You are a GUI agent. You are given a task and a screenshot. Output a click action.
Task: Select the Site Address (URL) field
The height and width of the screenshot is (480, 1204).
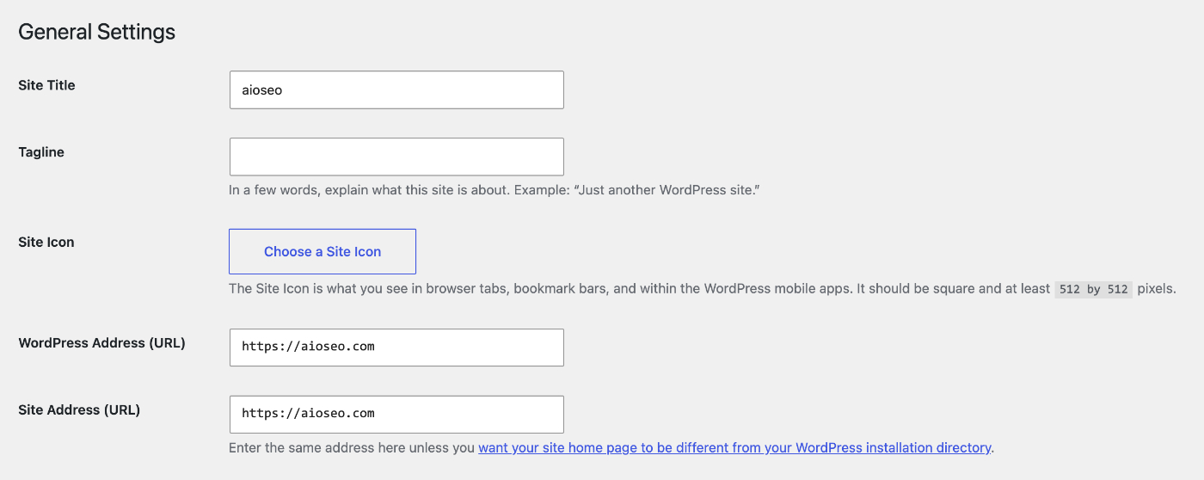396,415
